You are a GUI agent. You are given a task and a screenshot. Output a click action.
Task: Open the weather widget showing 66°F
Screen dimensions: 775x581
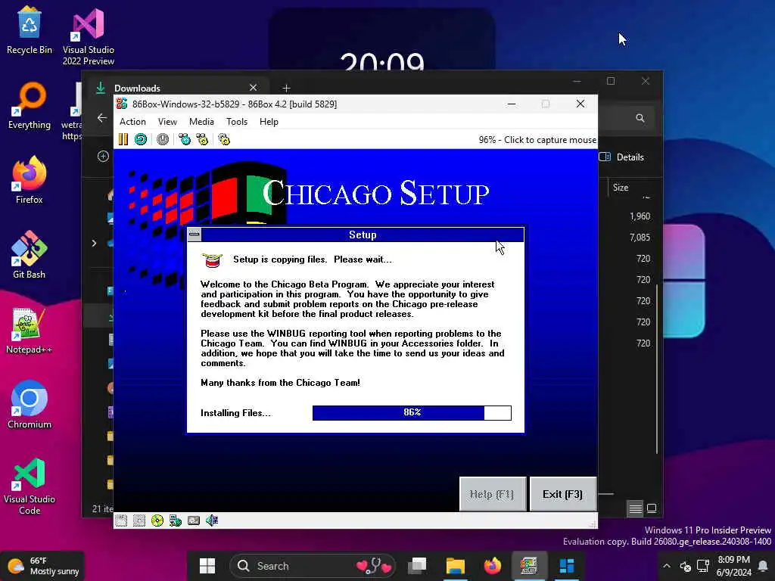[x=43, y=566]
